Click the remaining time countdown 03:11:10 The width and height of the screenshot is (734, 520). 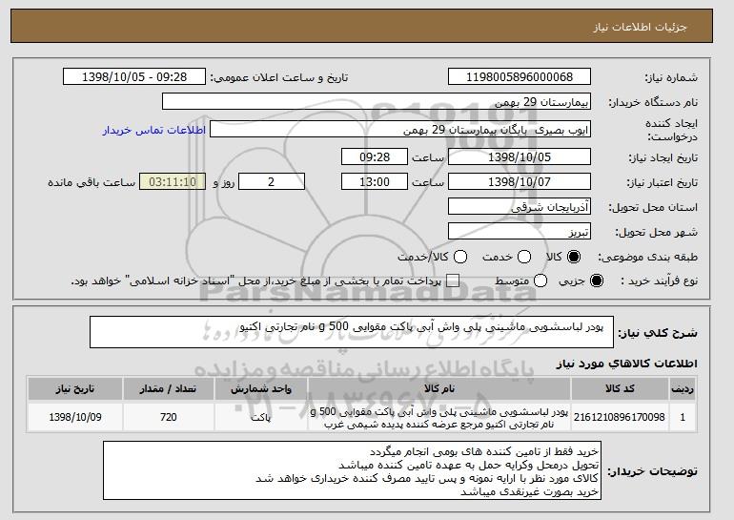coord(173,182)
